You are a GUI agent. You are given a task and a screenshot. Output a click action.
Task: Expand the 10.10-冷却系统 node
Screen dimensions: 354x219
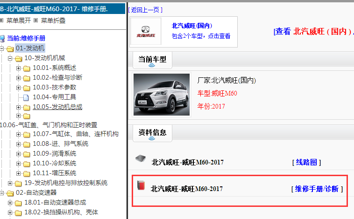pyautogui.click(x=19, y=164)
